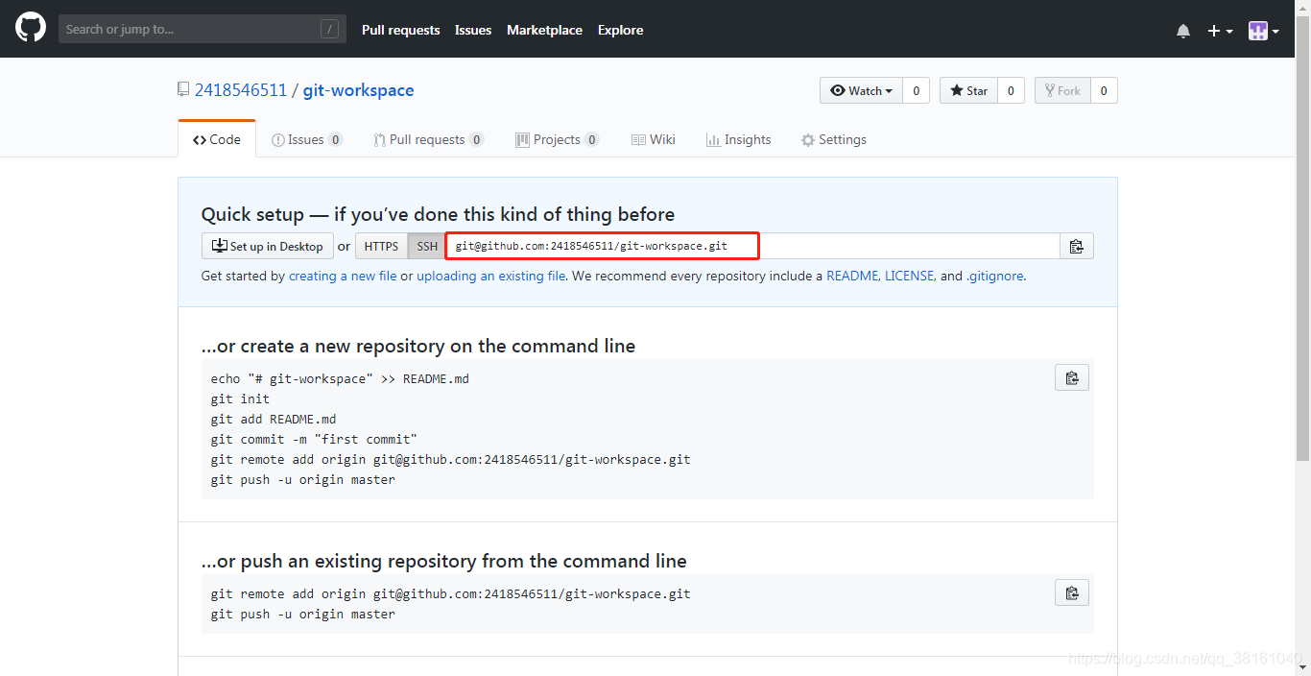Open the Wiki tab
The height and width of the screenshot is (676, 1311).
[x=654, y=139]
